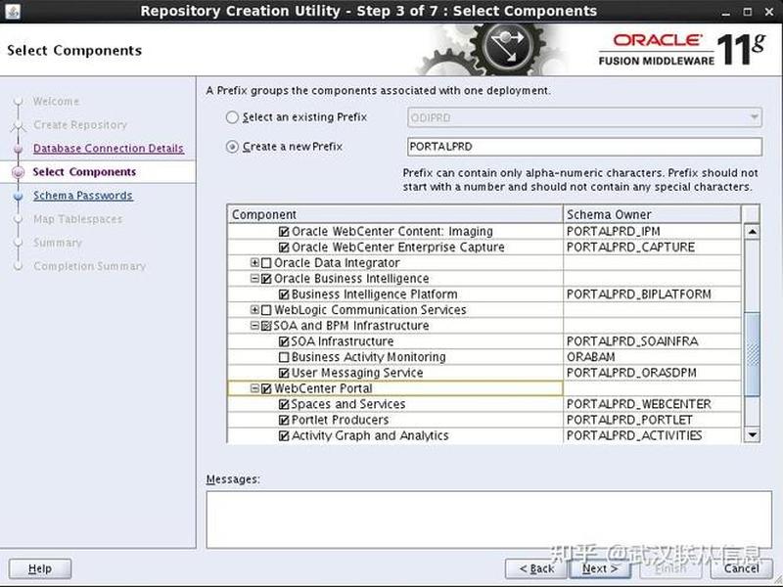This screenshot has width=783, height=587.
Task: Click the Next button
Action: pos(600,569)
